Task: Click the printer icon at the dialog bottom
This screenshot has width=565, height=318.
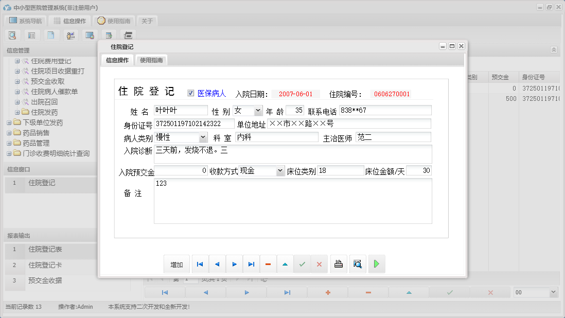Action: [x=339, y=263]
